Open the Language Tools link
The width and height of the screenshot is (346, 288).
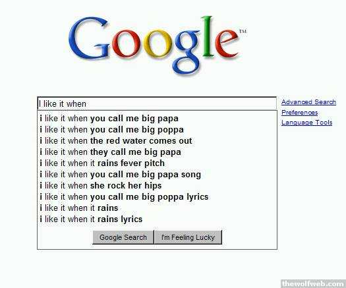point(306,123)
